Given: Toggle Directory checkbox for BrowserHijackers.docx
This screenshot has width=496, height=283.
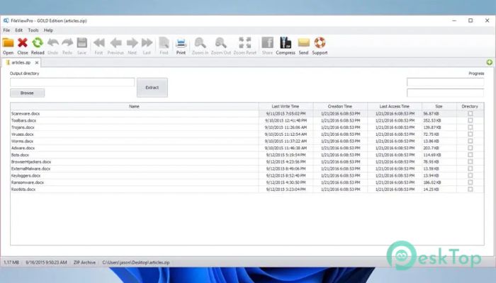Looking at the screenshot, I should pyautogui.click(x=470, y=162).
